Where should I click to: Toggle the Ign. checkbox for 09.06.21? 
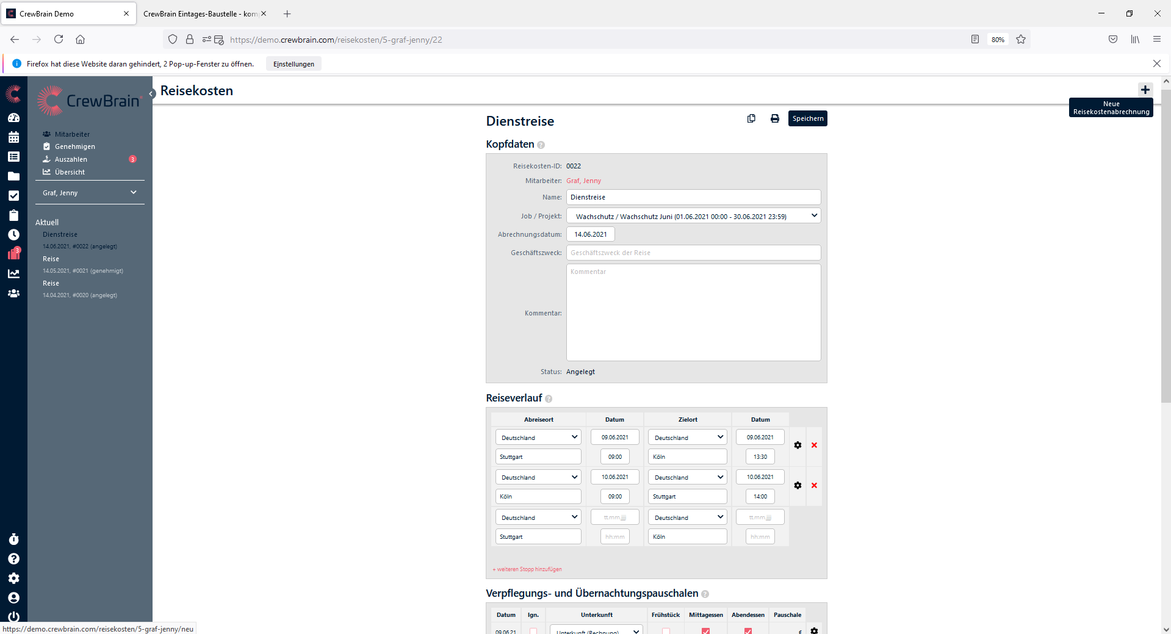click(x=533, y=631)
